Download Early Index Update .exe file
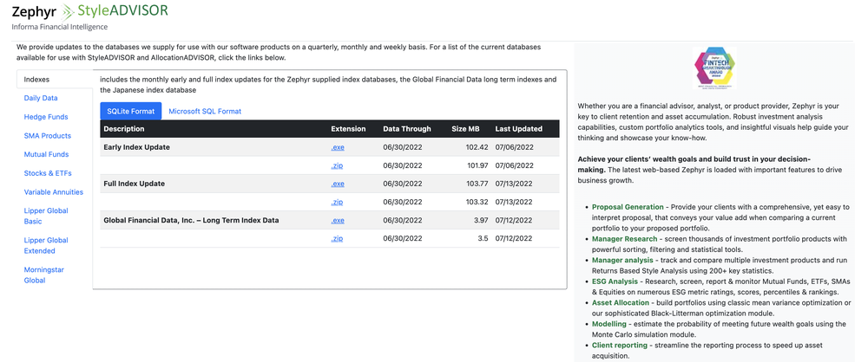 pyautogui.click(x=338, y=147)
